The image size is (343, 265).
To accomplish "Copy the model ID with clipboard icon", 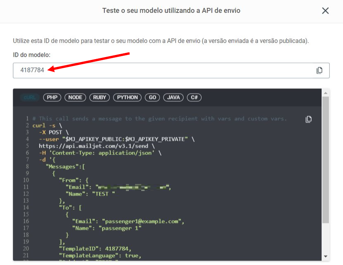I will [319, 70].
